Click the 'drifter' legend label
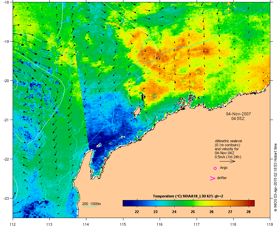Screen dimensions: 280x226 coord(222,178)
